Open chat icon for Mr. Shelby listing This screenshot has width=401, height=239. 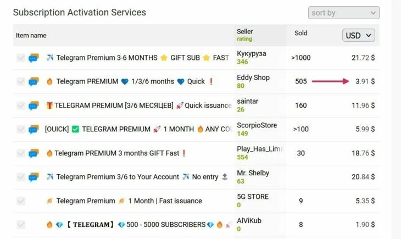click(34, 177)
